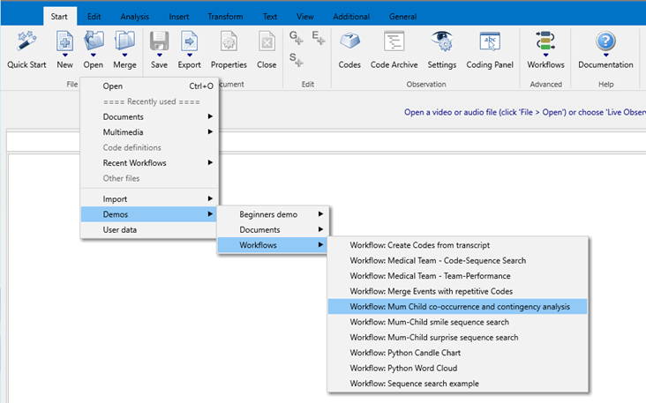Switch to the View ribbon tab
Screen dimensions: 646x403
coord(304,17)
